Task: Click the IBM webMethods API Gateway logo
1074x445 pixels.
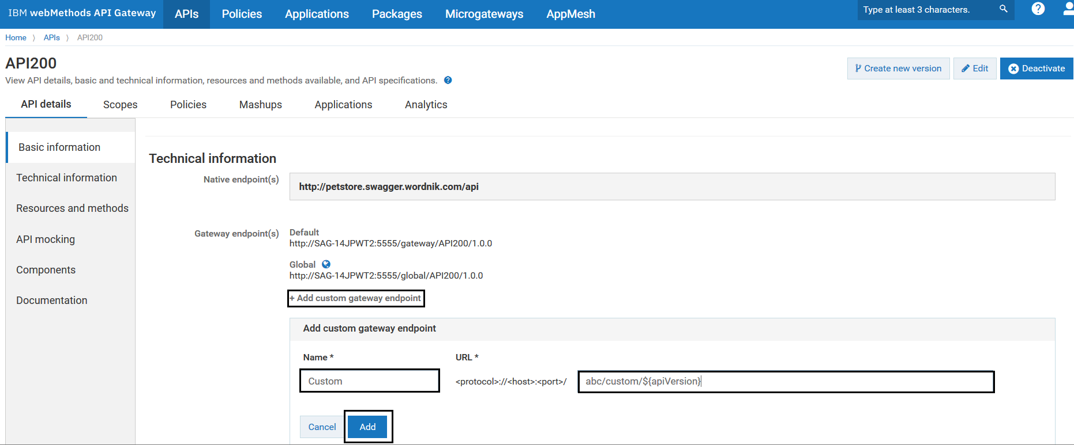Action: pyautogui.click(x=82, y=13)
